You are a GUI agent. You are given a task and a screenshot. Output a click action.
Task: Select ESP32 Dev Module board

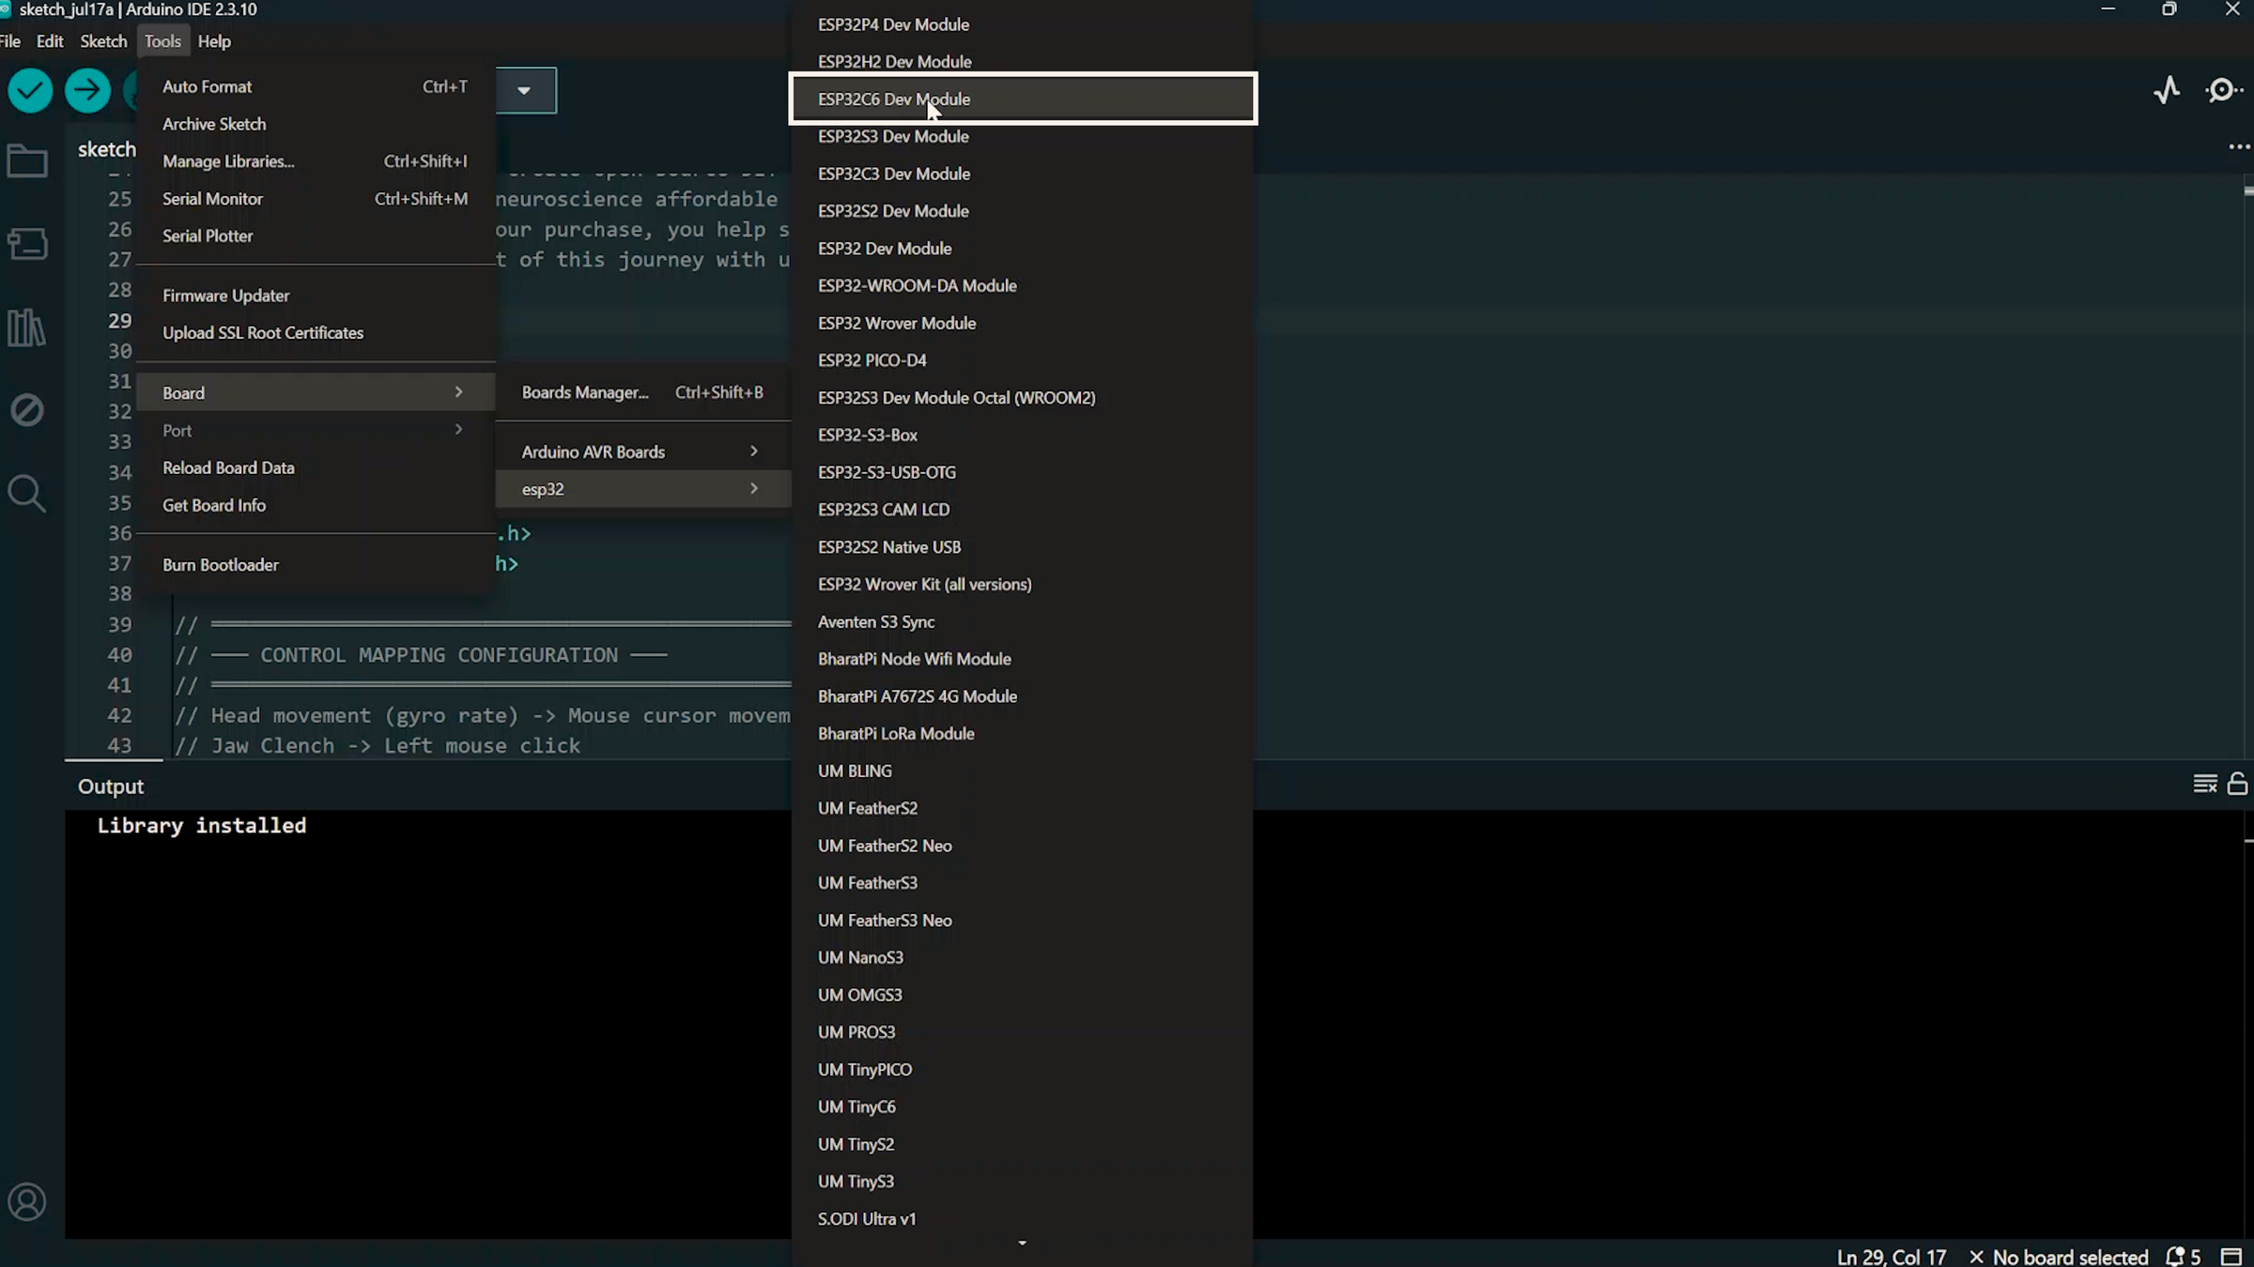(x=1023, y=249)
